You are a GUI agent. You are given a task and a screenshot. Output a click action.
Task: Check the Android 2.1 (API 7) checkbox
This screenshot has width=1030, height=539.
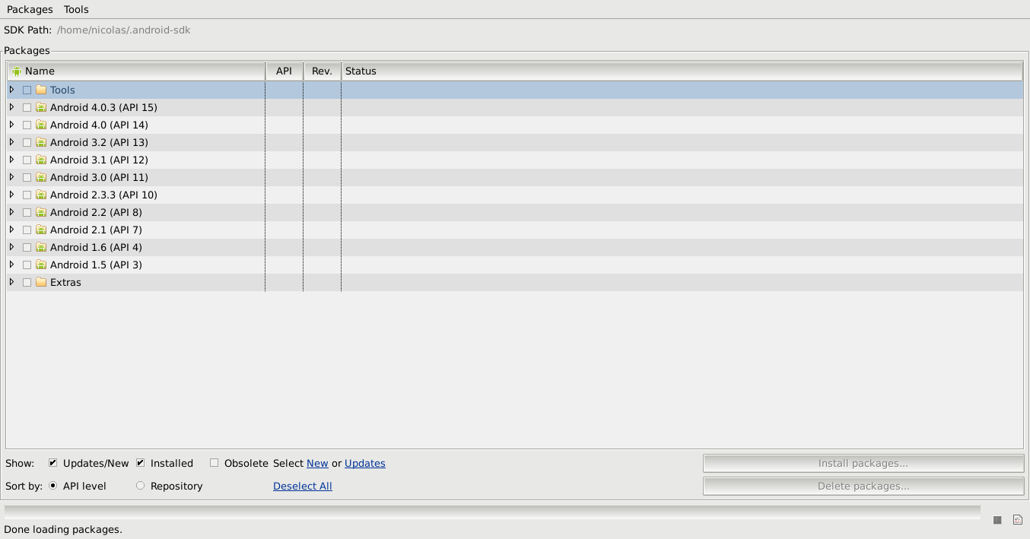click(27, 230)
